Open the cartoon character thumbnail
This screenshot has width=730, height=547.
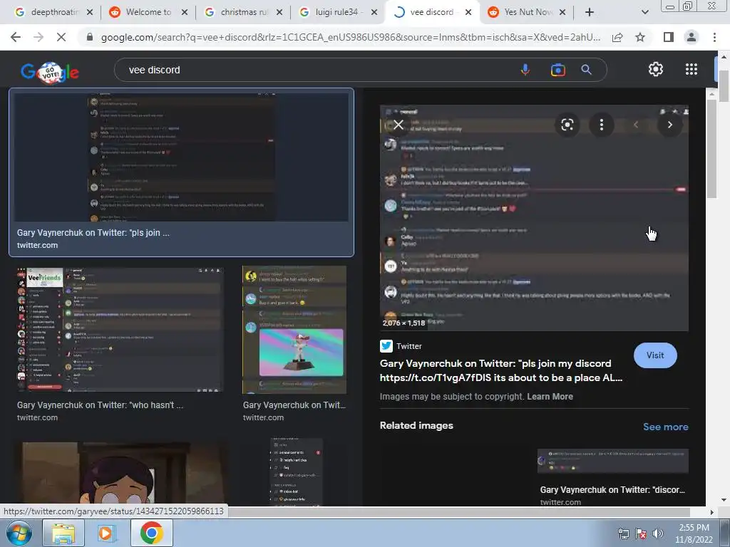point(123,474)
